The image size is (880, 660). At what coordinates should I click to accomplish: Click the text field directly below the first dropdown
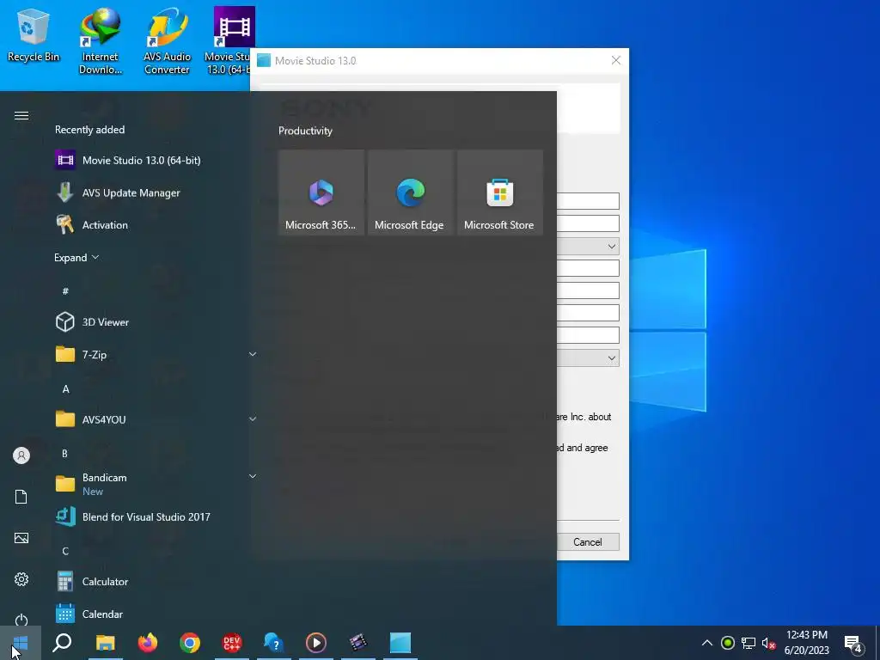pyautogui.click(x=588, y=268)
